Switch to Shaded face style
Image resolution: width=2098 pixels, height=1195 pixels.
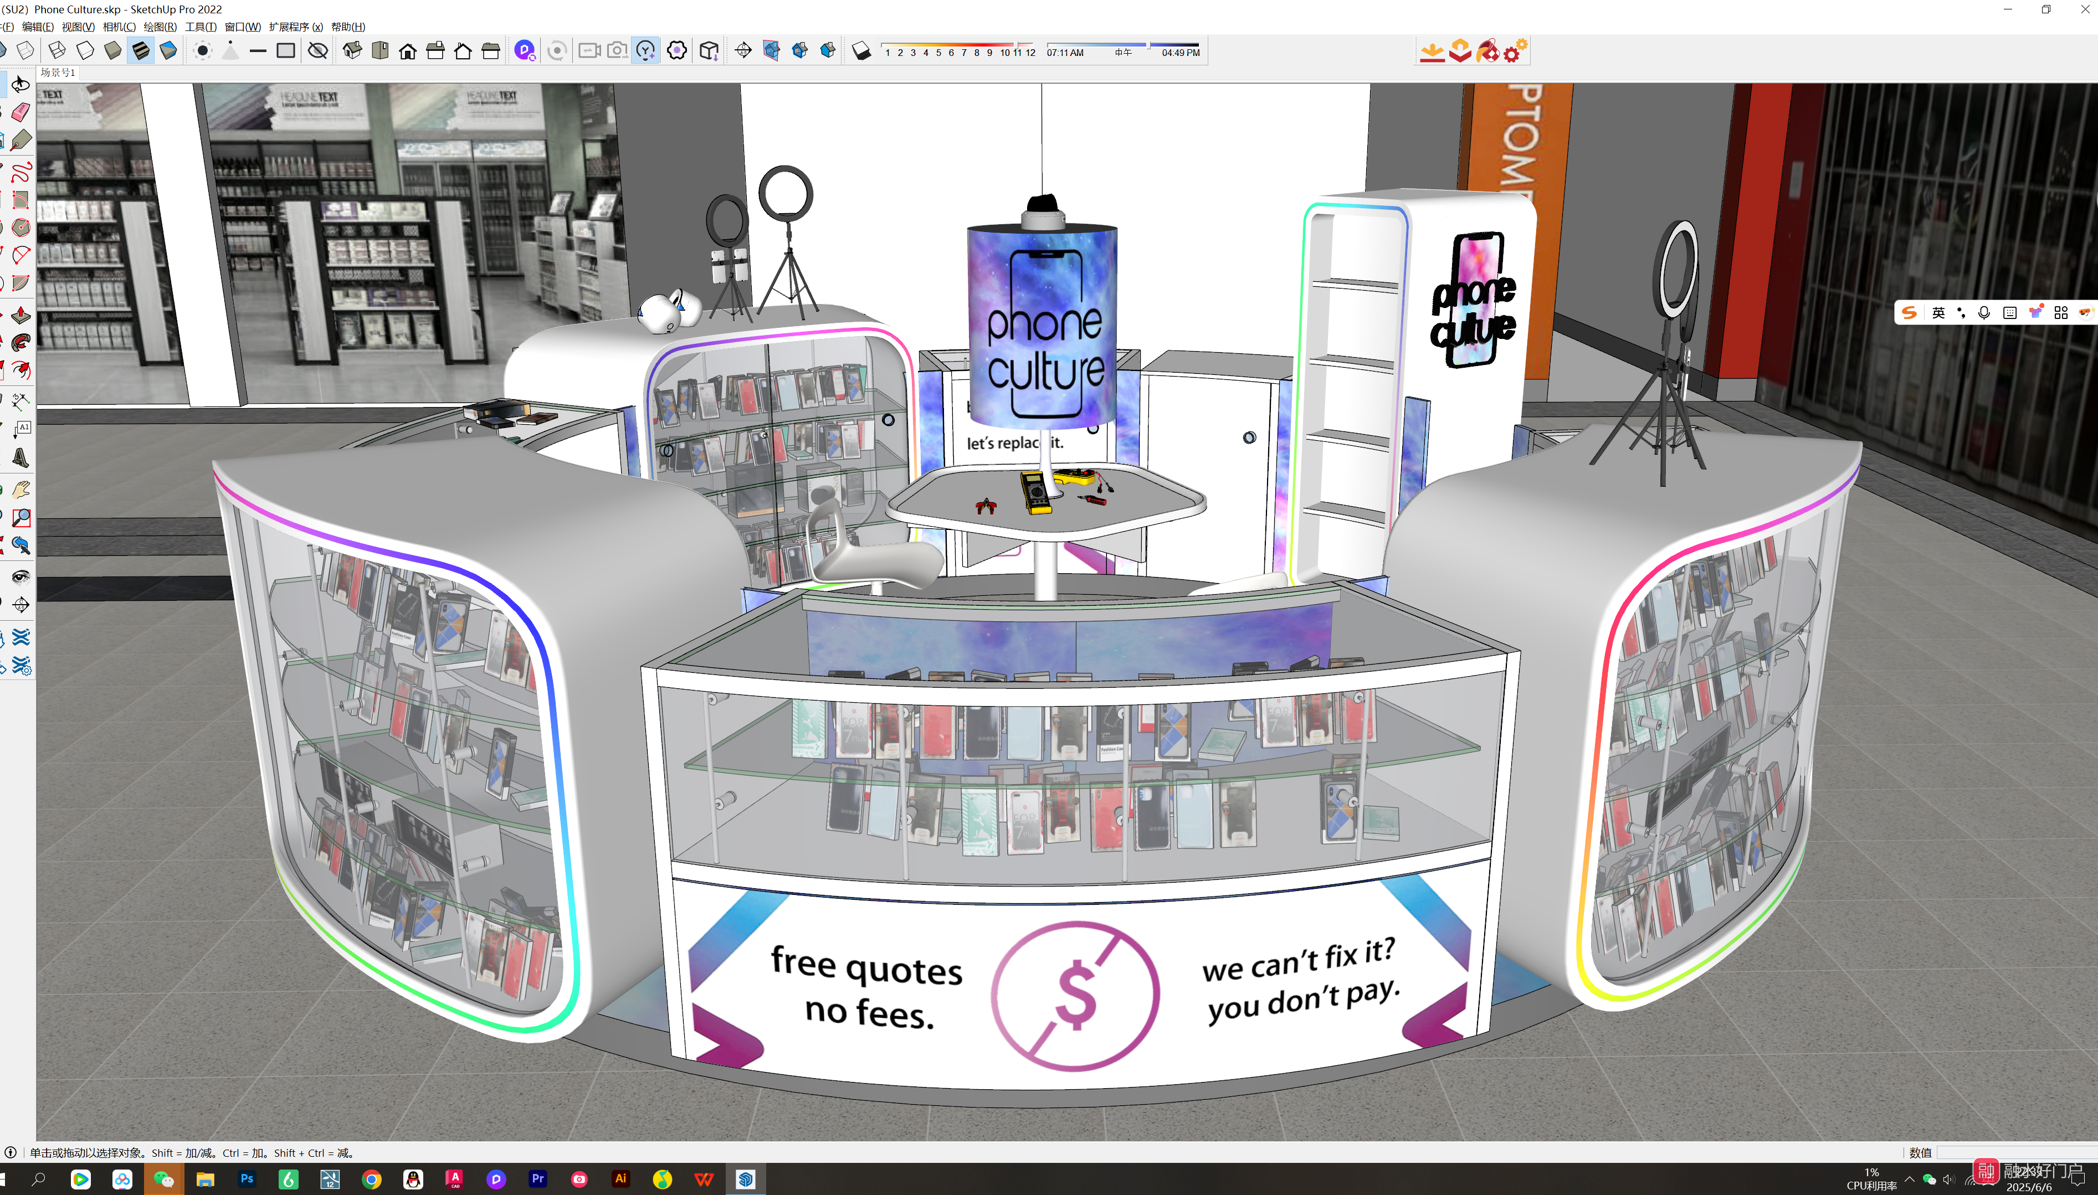point(112,51)
